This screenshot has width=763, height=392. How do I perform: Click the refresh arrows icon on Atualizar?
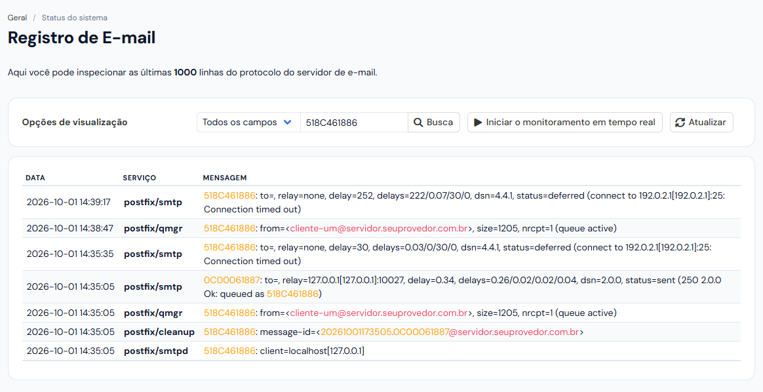click(x=680, y=123)
